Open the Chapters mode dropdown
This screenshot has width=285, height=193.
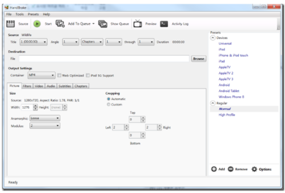(92, 42)
